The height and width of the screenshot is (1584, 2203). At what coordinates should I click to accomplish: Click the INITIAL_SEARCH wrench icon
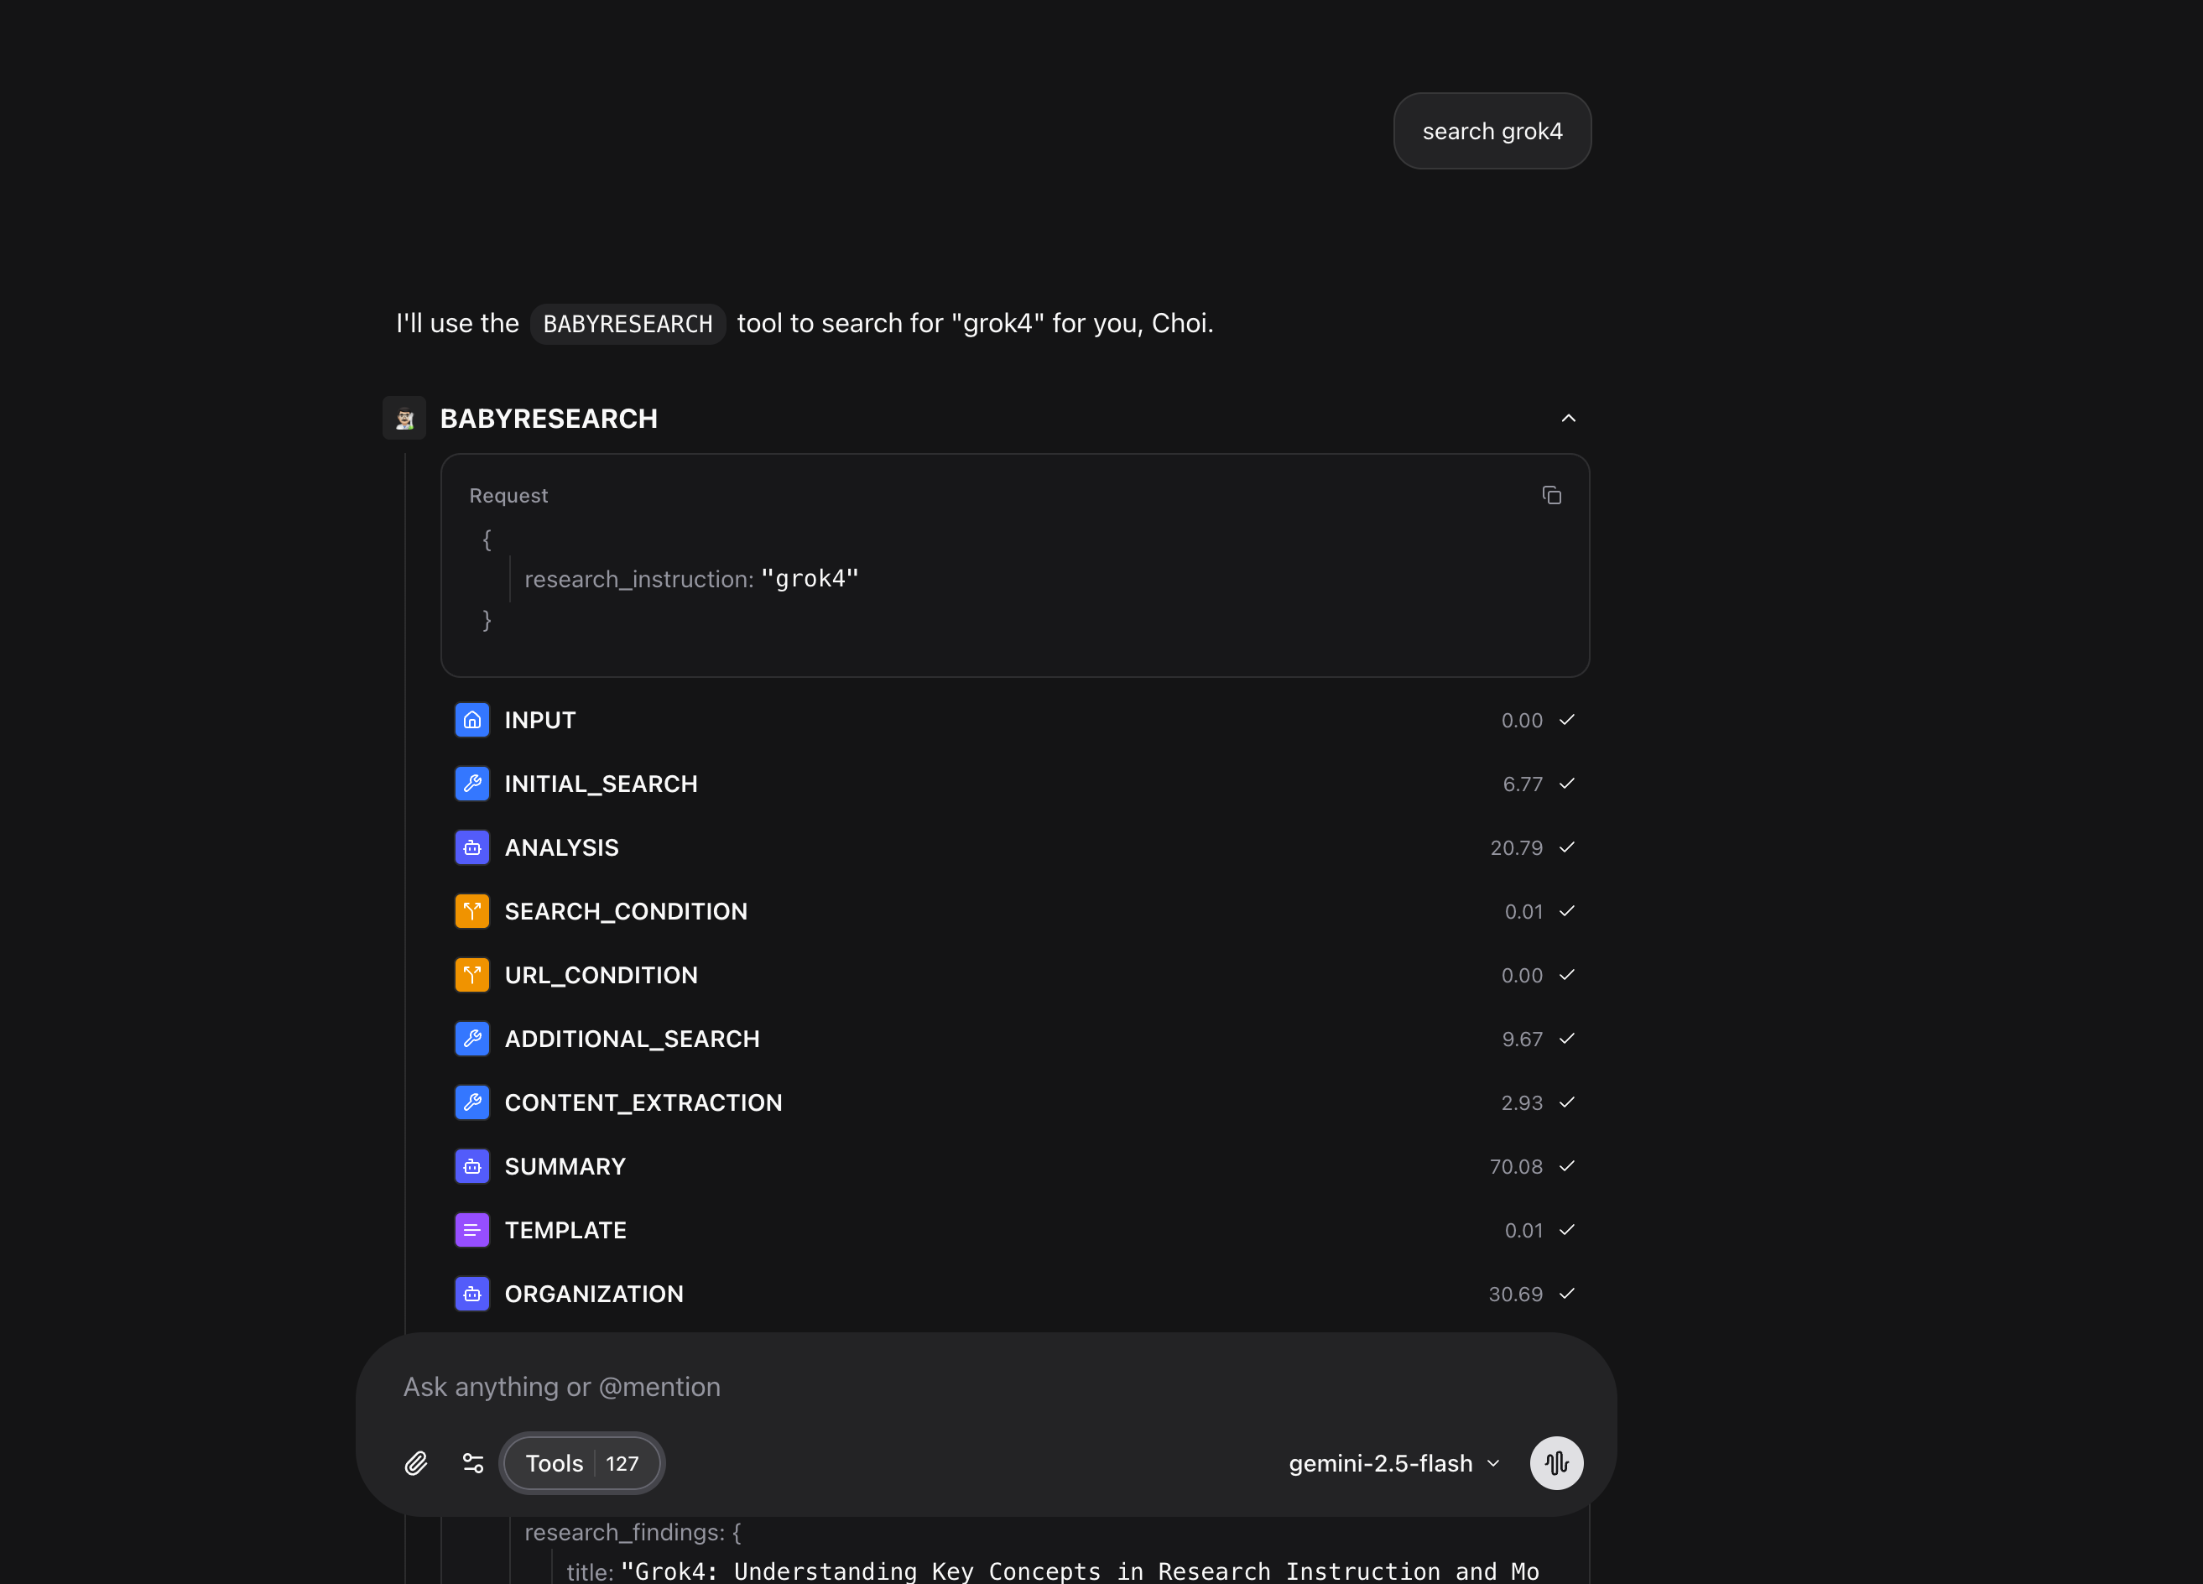pyautogui.click(x=473, y=784)
